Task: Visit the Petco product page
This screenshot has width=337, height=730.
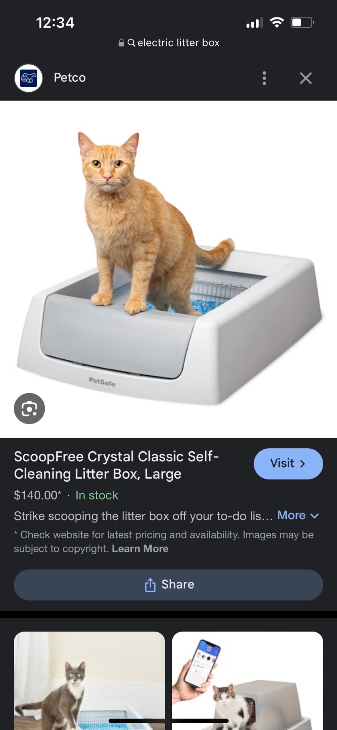Action: (x=288, y=463)
